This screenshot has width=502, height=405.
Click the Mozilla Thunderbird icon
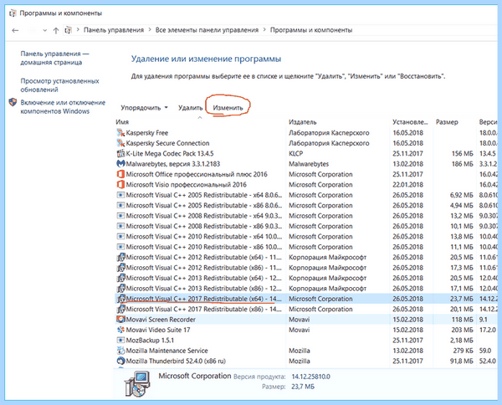point(120,361)
